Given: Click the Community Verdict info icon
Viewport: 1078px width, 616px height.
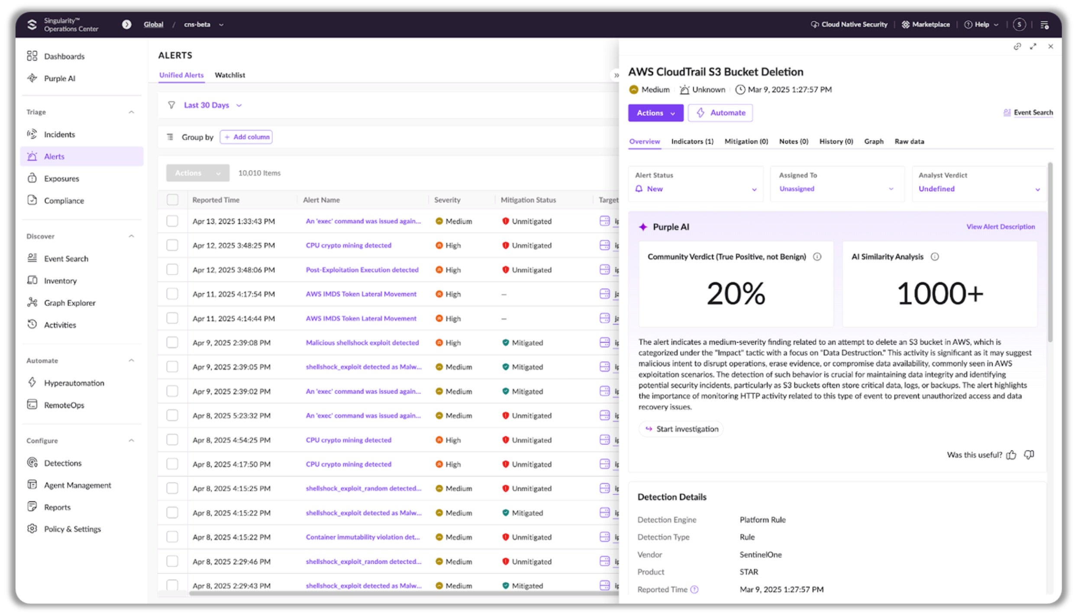Looking at the screenshot, I should tap(817, 257).
